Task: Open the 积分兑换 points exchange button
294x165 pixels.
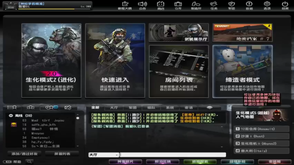Action: 162,162
